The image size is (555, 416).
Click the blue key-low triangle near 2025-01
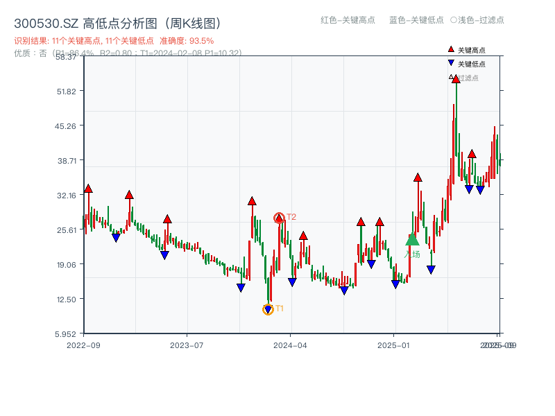tap(395, 283)
